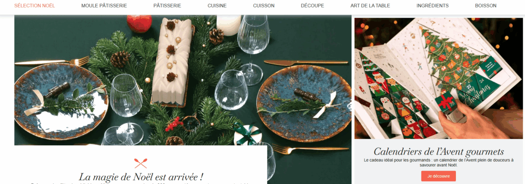Click the Je découvre button

[x=438, y=176]
